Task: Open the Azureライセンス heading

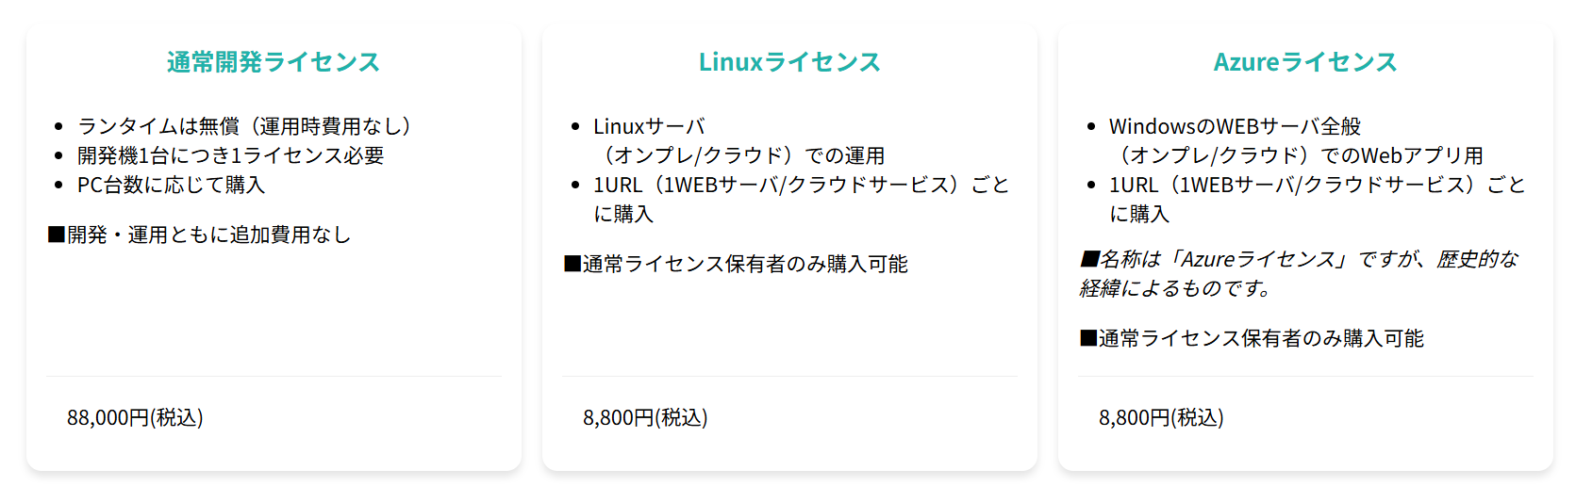Action: [x=1305, y=62]
